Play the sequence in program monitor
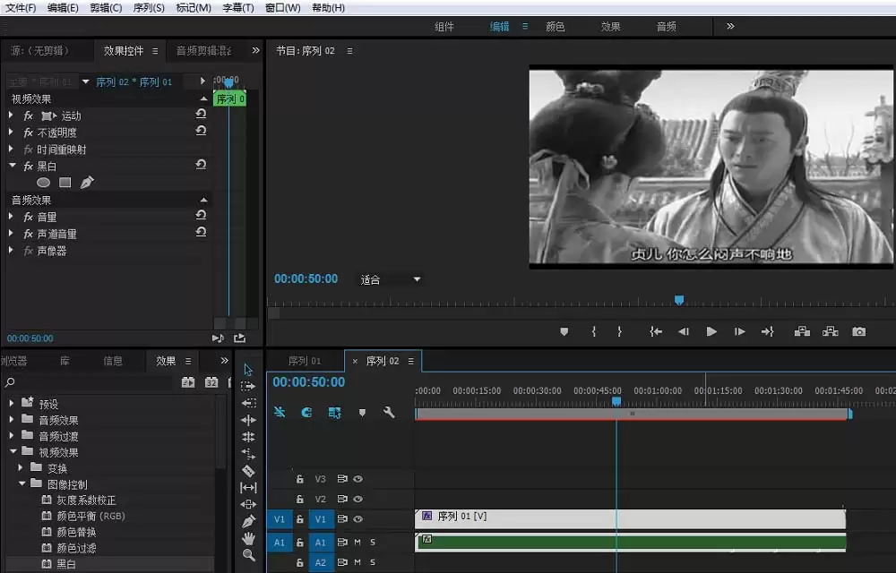 coord(711,331)
